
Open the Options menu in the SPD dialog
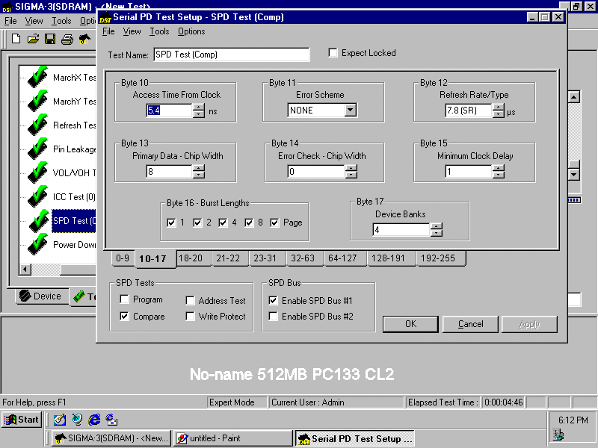[191, 31]
